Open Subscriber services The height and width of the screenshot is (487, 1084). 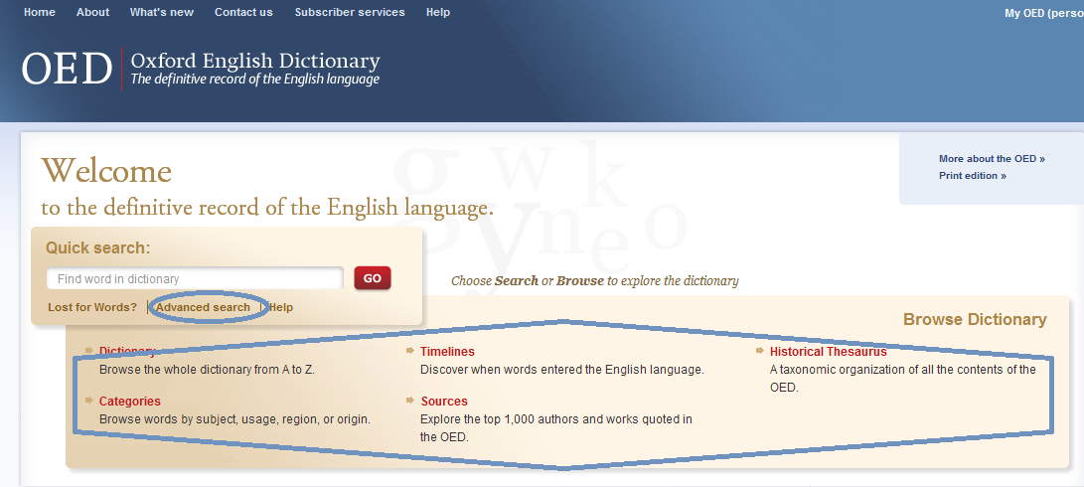(x=350, y=13)
